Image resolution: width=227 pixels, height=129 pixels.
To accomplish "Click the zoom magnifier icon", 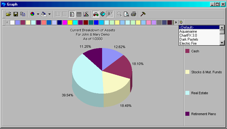I will [x=119, y=14].
